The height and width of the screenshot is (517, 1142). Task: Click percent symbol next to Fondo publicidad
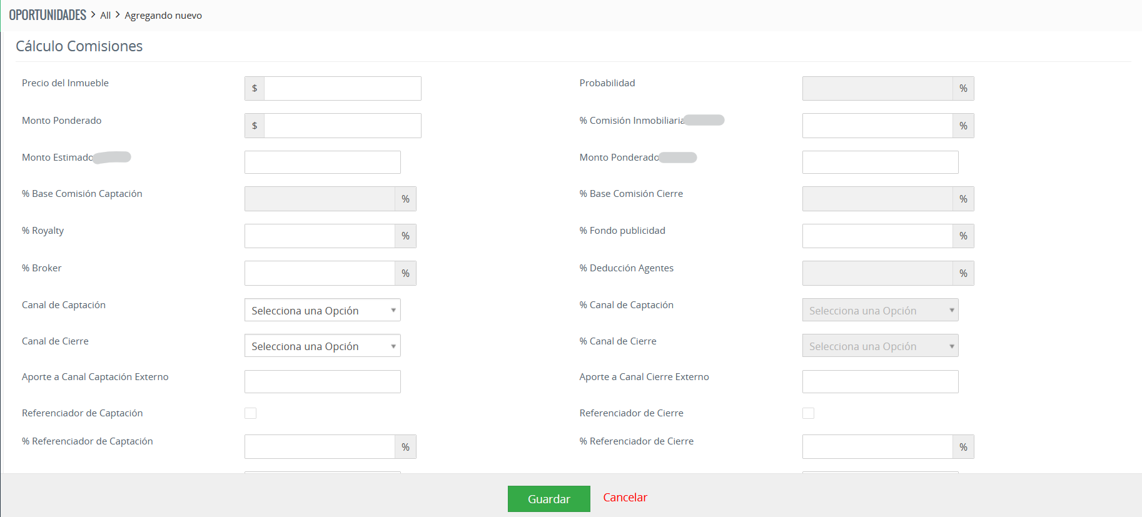(x=964, y=236)
